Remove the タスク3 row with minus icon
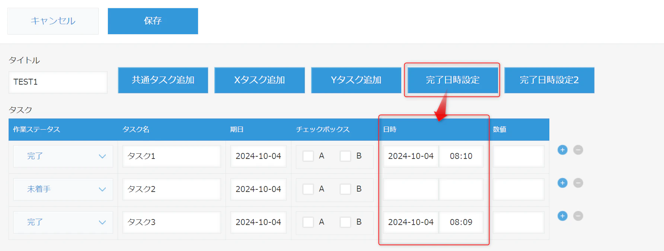664x251 pixels. point(578,216)
